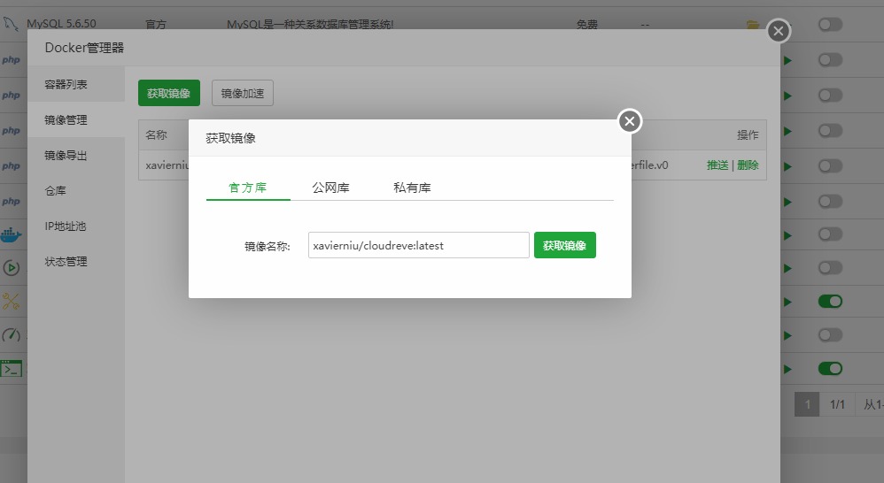This screenshot has height=483, width=884.
Task: Click the green terminal prompt icon
Action: [x=12, y=369]
